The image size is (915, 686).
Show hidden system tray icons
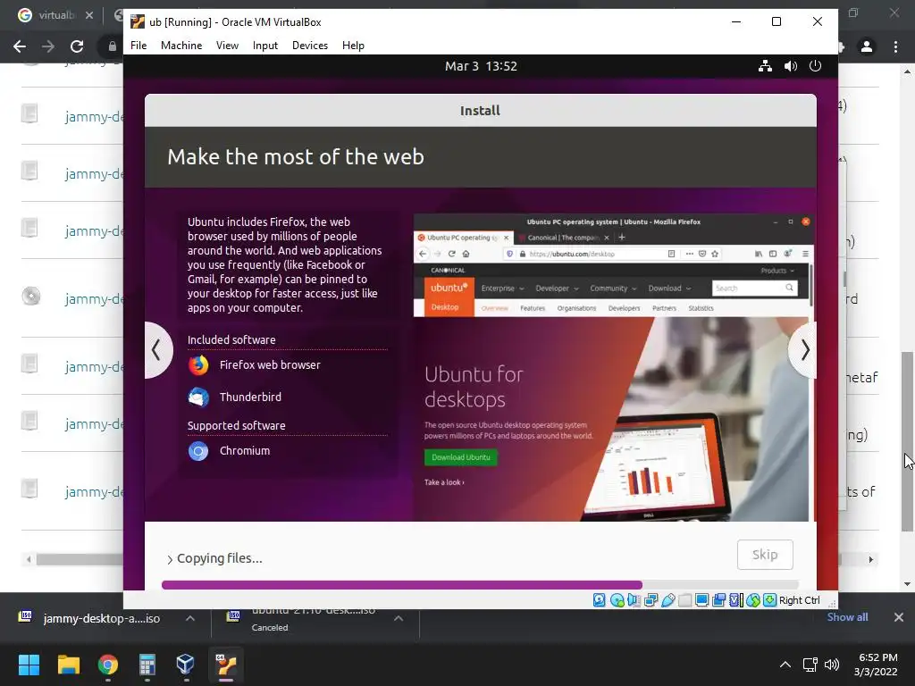pyautogui.click(x=785, y=665)
